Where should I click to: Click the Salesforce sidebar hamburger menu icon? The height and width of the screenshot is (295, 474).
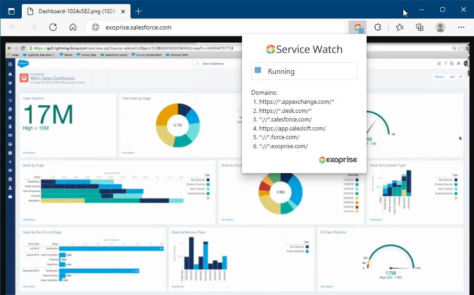(x=10, y=64)
